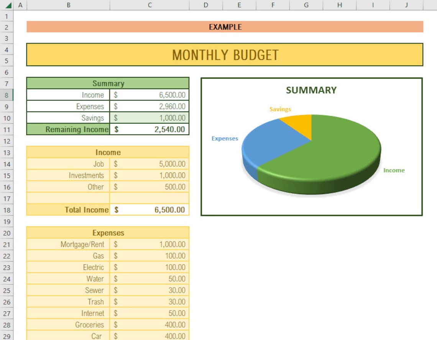Click the column C header

149,5
